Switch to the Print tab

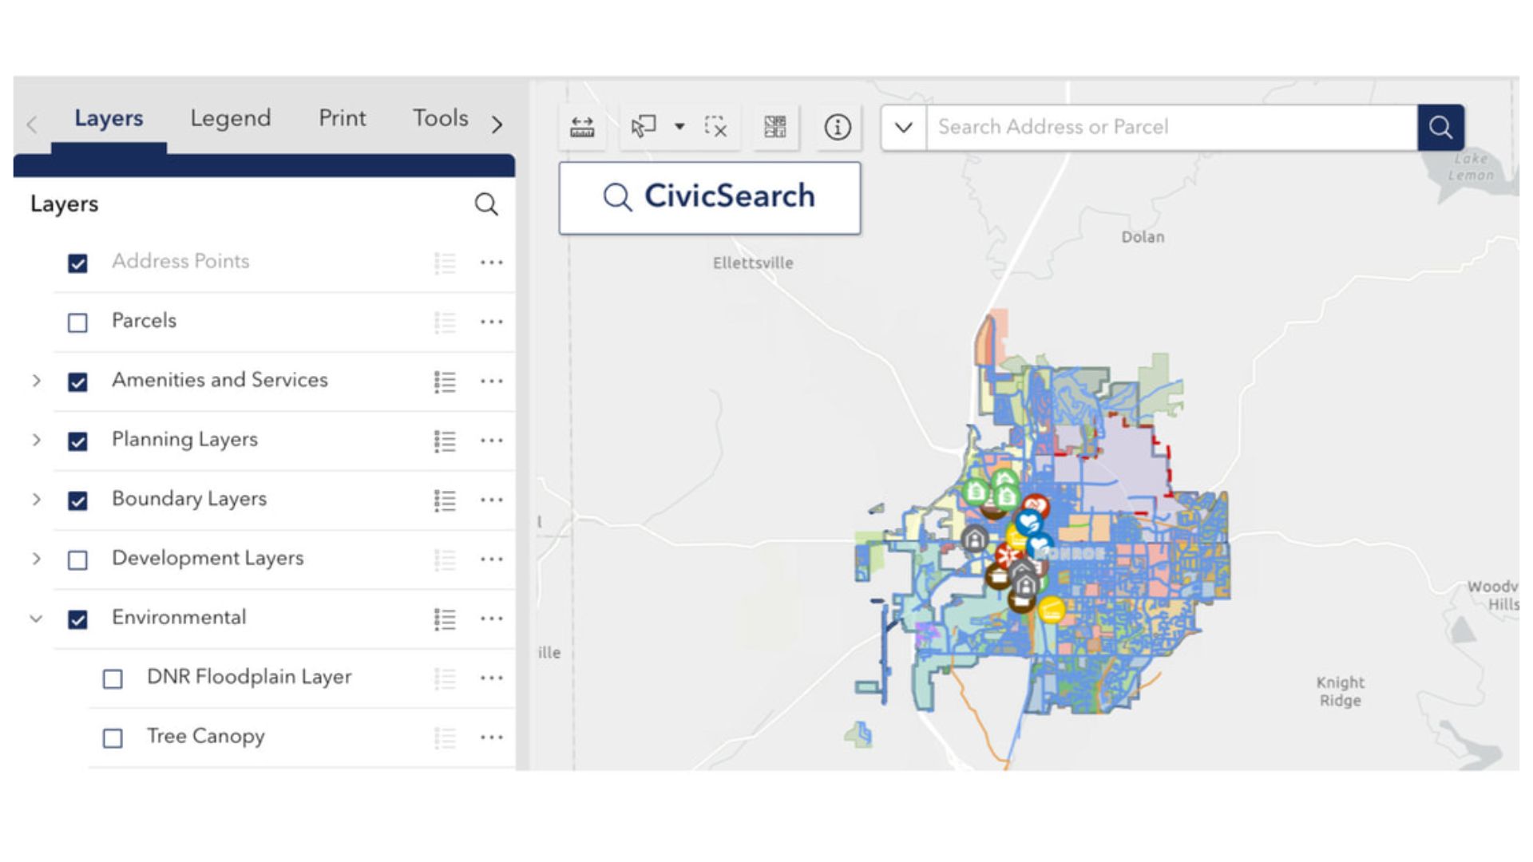(x=343, y=118)
